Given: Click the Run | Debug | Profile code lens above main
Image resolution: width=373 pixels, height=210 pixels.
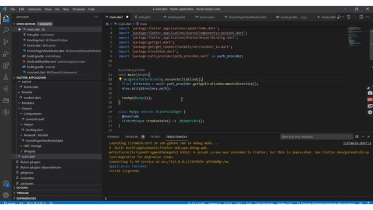Looking at the screenshot, I should (x=131, y=70).
